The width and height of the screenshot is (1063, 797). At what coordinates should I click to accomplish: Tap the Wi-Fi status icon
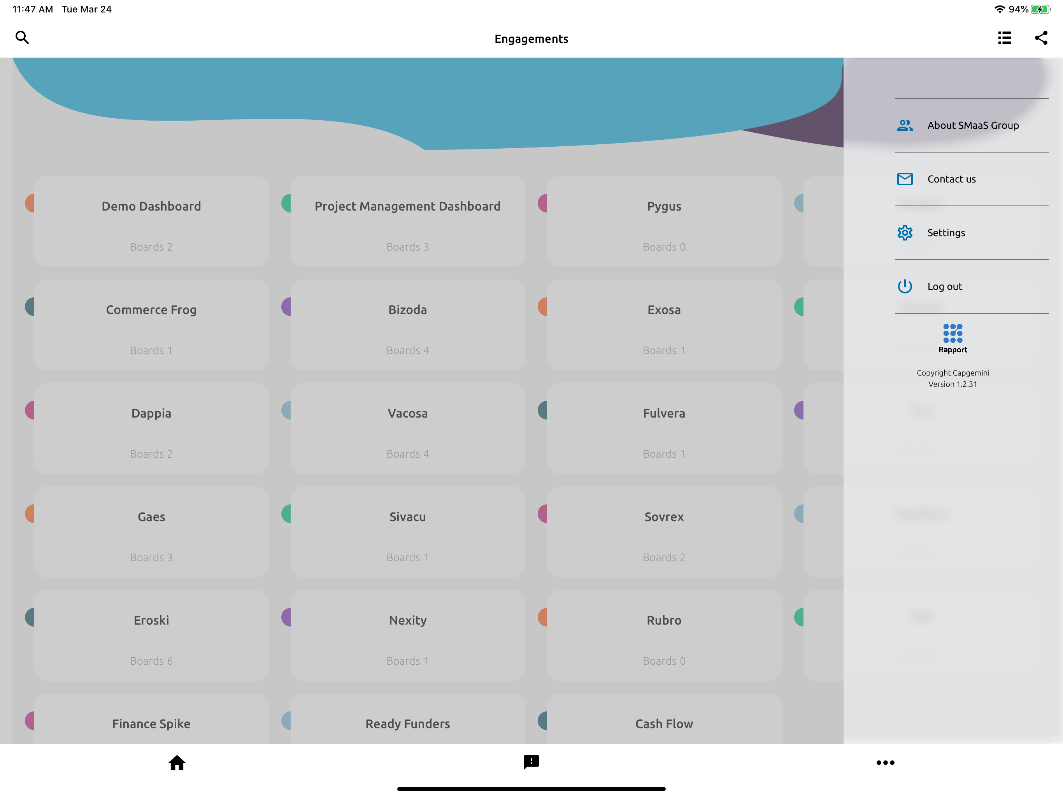[x=1000, y=9]
